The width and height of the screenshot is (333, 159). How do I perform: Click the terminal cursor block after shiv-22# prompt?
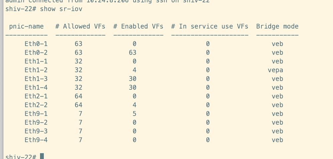point(42,156)
